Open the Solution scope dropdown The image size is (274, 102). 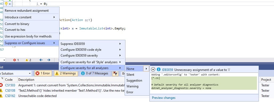point(16,73)
